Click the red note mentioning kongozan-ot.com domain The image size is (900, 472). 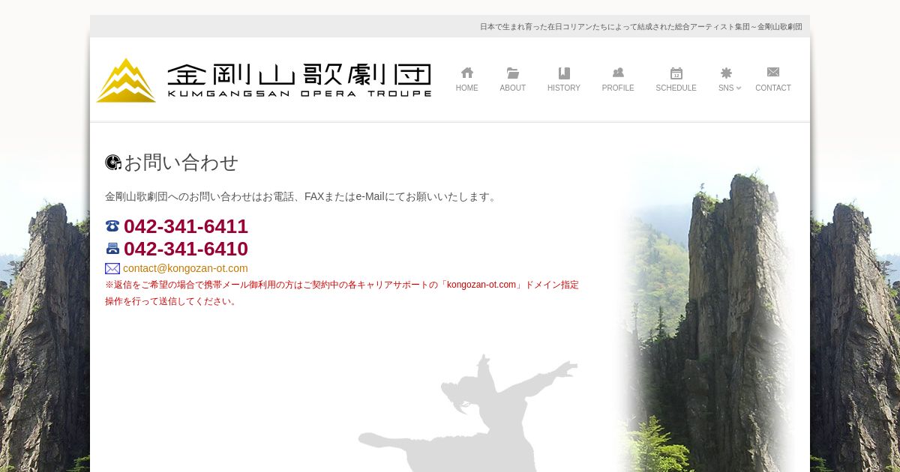(x=342, y=293)
